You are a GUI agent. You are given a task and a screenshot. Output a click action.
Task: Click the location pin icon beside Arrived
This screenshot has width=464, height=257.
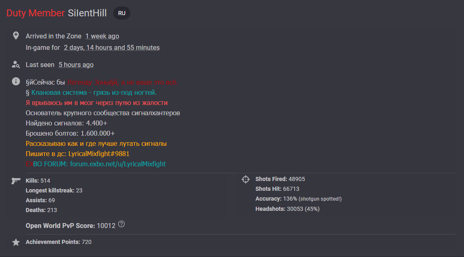click(x=16, y=36)
